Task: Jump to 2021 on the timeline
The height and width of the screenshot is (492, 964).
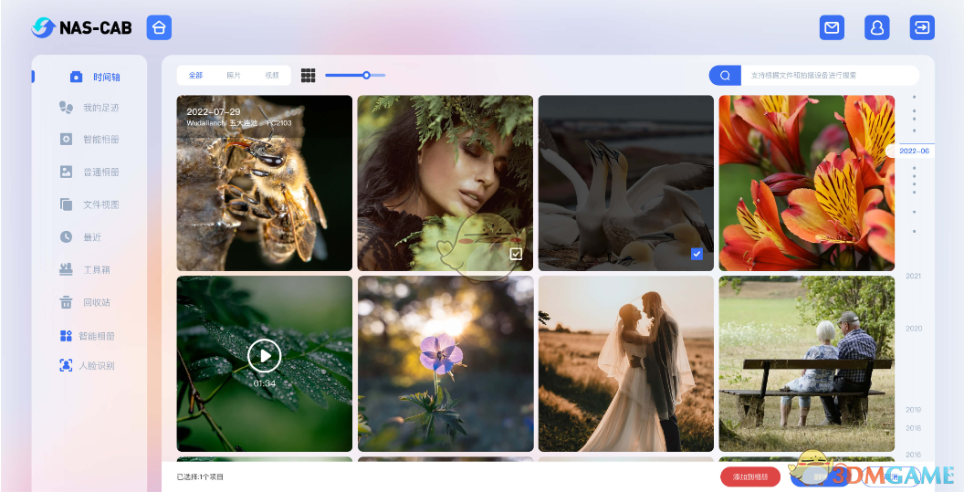Action: 913,276
